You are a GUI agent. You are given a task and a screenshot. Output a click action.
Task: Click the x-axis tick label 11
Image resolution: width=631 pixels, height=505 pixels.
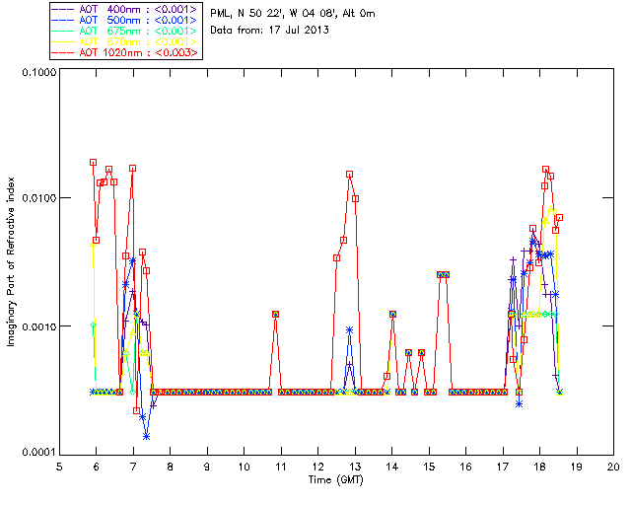tap(281, 467)
